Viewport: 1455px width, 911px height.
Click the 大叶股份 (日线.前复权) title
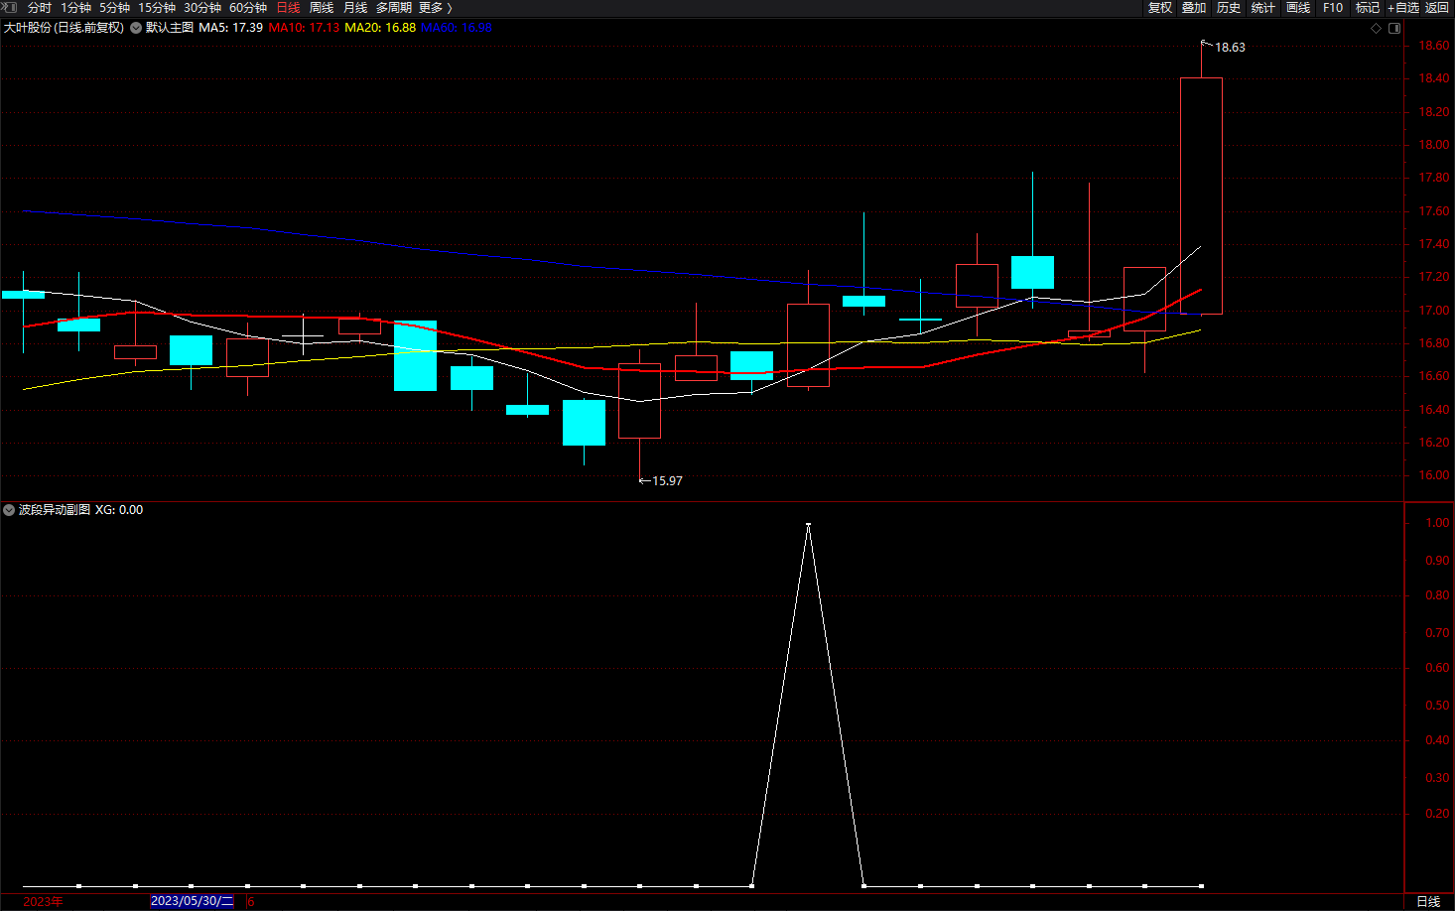point(64,28)
